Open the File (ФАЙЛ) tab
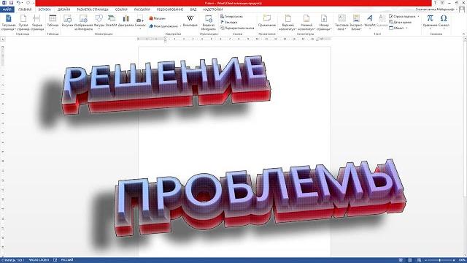The image size is (467, 263). 7,9
